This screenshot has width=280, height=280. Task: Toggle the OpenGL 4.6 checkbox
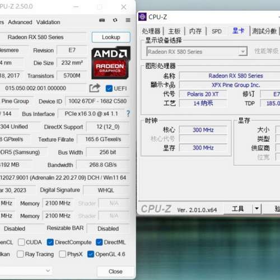(x=91, y=254)
